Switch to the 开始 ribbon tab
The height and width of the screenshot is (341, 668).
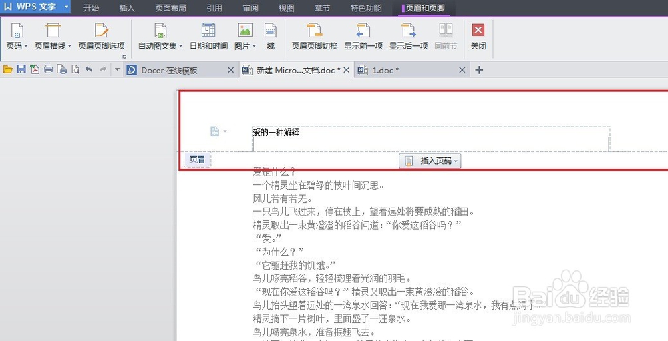[x=91, y=7]
